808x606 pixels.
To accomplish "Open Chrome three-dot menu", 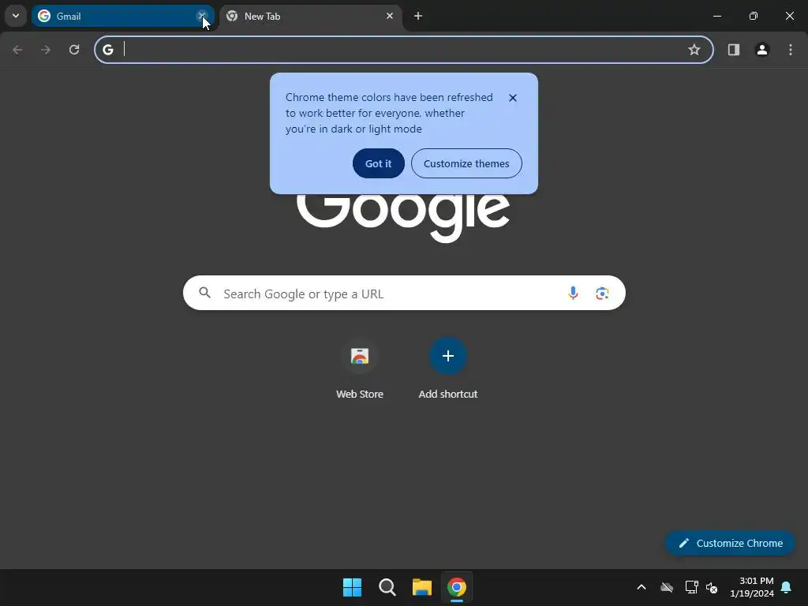I will click(791, 50).
